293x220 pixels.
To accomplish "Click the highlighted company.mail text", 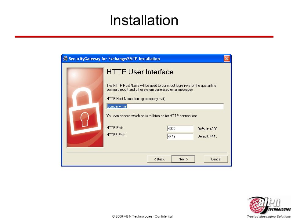I will tap(117, 106).
